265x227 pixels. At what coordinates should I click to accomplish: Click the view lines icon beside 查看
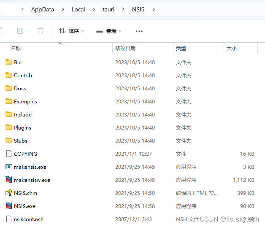(100, 31)
